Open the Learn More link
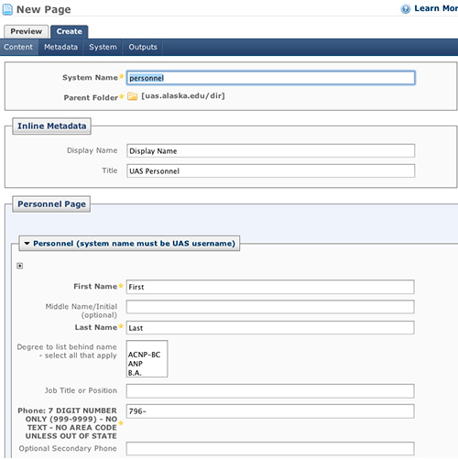The width and height of the screenshot is (458, 460). (x=436, y=8)
